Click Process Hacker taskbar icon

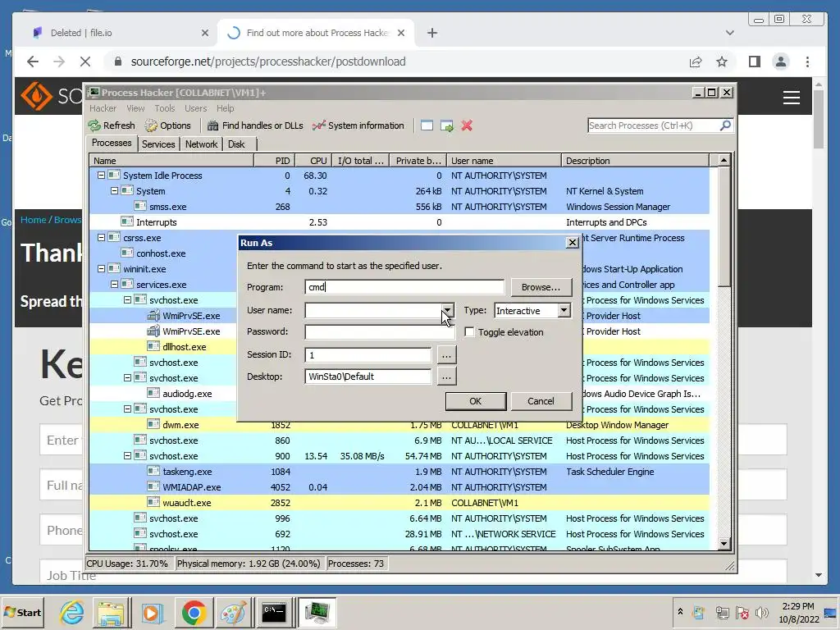317,612
